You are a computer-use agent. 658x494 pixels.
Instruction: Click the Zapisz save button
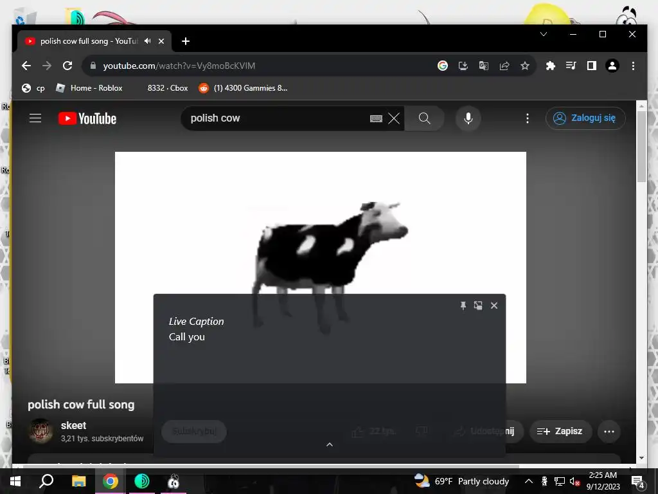(560, 431)
